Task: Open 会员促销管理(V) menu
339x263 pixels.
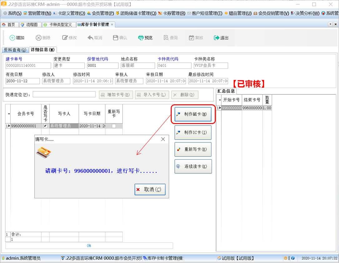Action: point(271,13)
